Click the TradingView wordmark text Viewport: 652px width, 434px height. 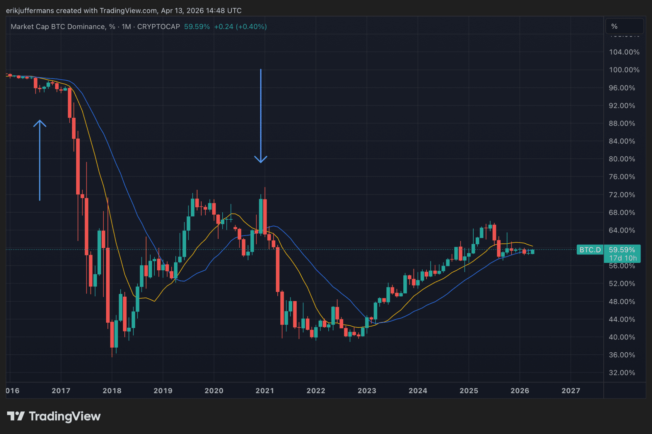tap(65, 416)
